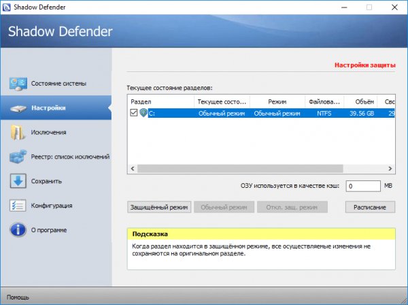Click the Подсказка hint header
408x305 pixels.
tap(261, 234)
